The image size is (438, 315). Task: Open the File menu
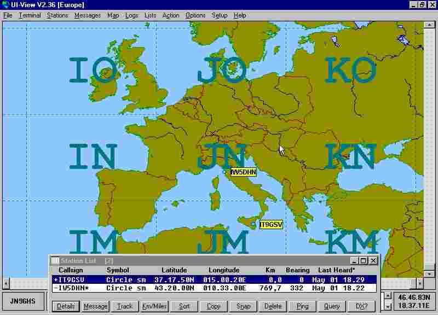point(8,15)
